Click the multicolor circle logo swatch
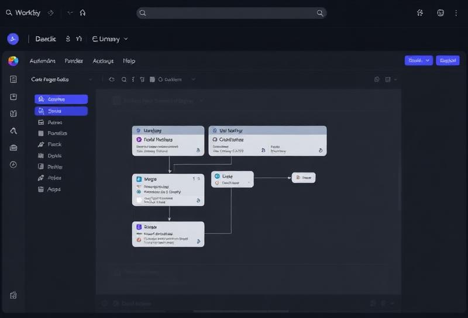Screen dimensions: 468x318 coord(13,61)
